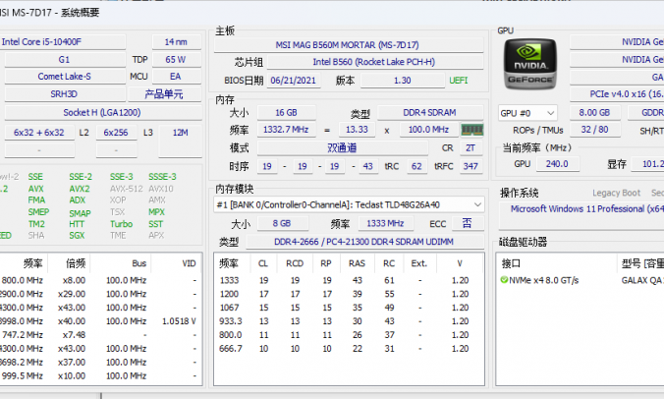This screenshot has height=399, width=664.
Task: Click the Socket H (LGA1200) field
Action: (102, 113)
